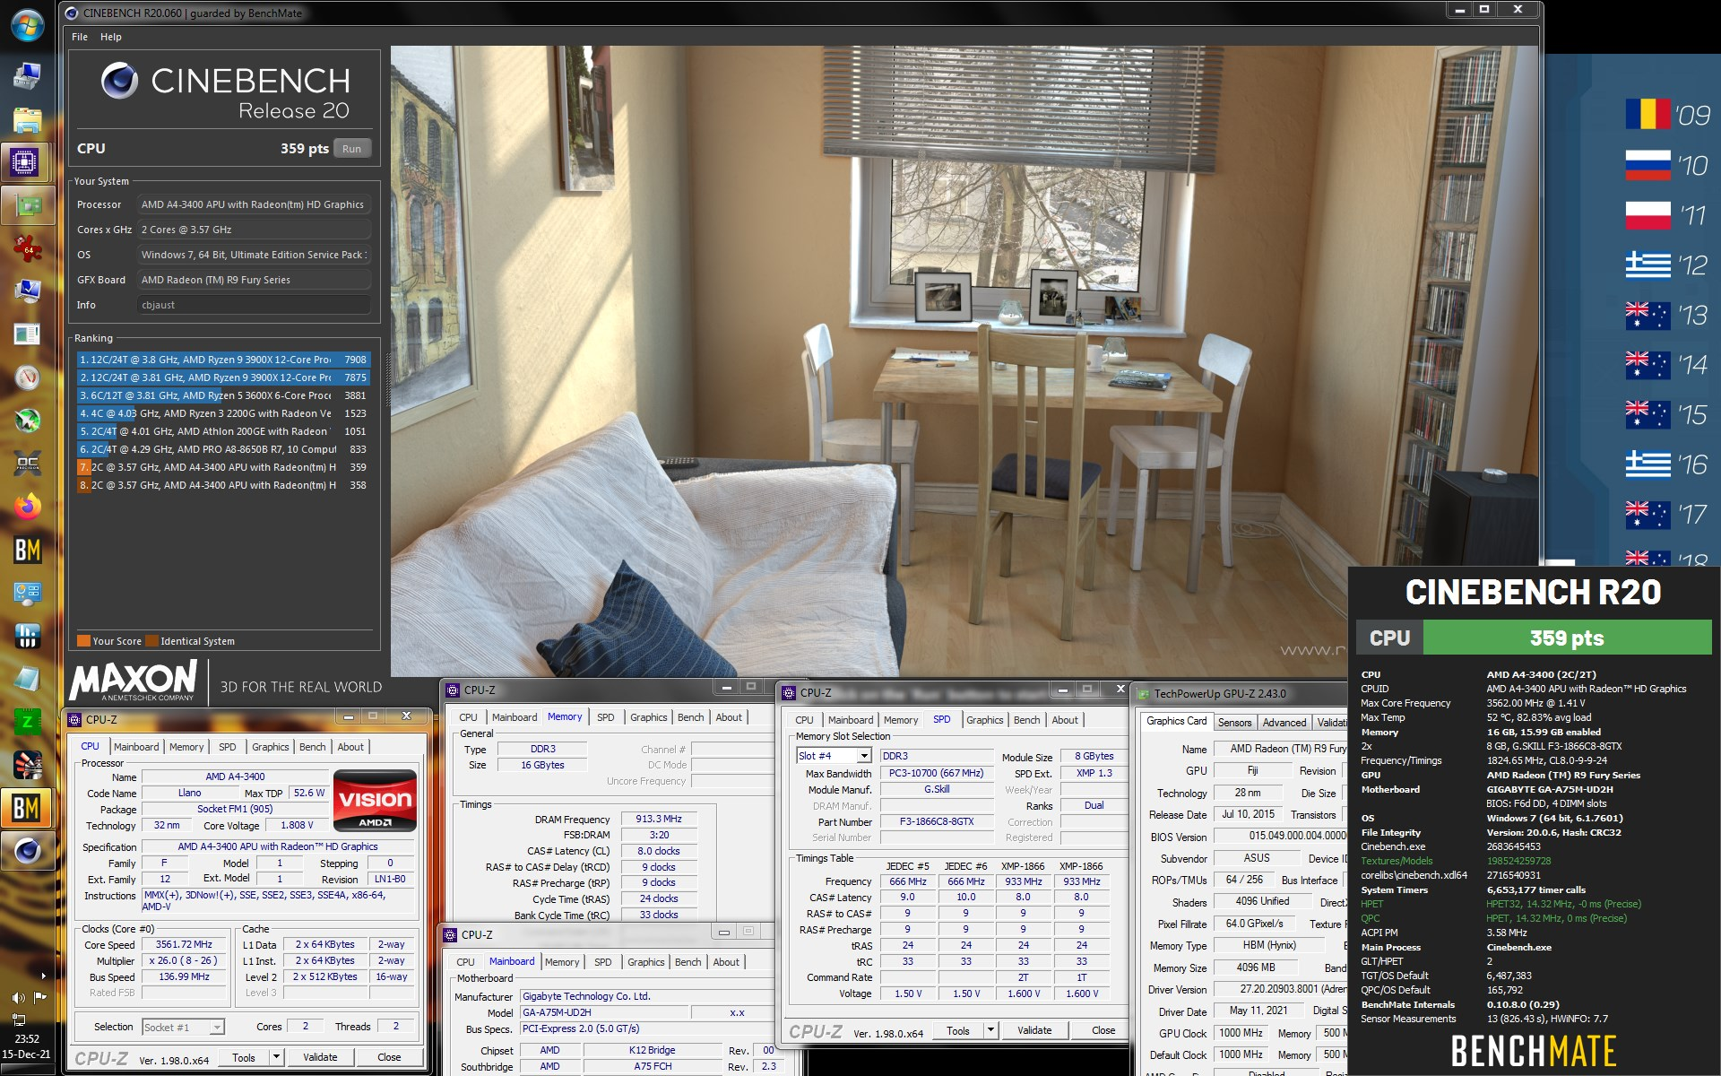1721x1076 pixels.
Task: Switch to the active lower BenchMate taskbar icon
Action: coord(26,808)
